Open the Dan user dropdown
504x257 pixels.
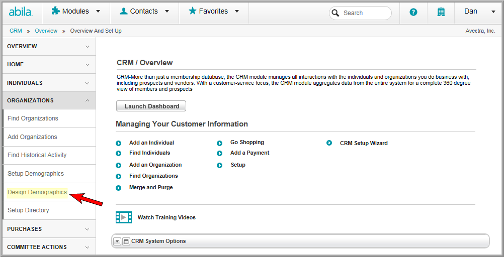pos(479,12)
